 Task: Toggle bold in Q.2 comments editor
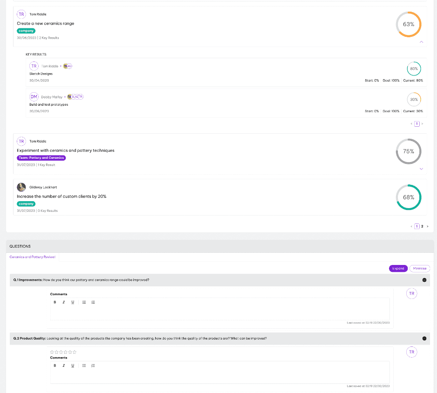tap(55, 366)
